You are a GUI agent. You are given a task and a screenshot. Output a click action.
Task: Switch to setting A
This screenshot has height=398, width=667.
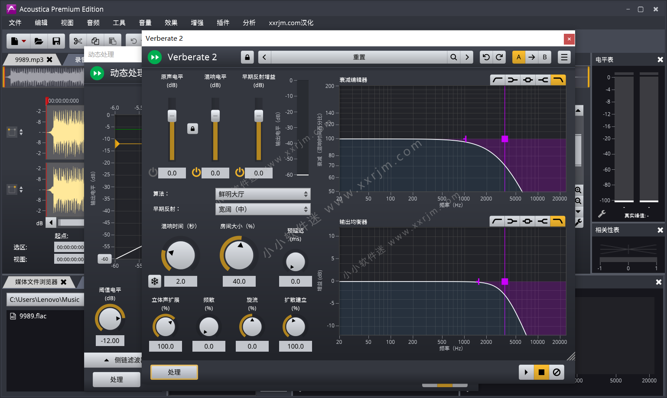519,57
